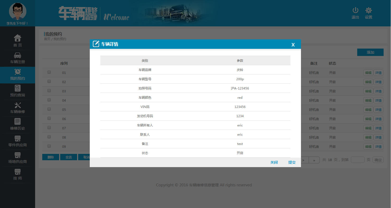The width and height of the screenshot is (391, 208).
Task: Select the alarm clock appointments icon
Action: point(17,72)
